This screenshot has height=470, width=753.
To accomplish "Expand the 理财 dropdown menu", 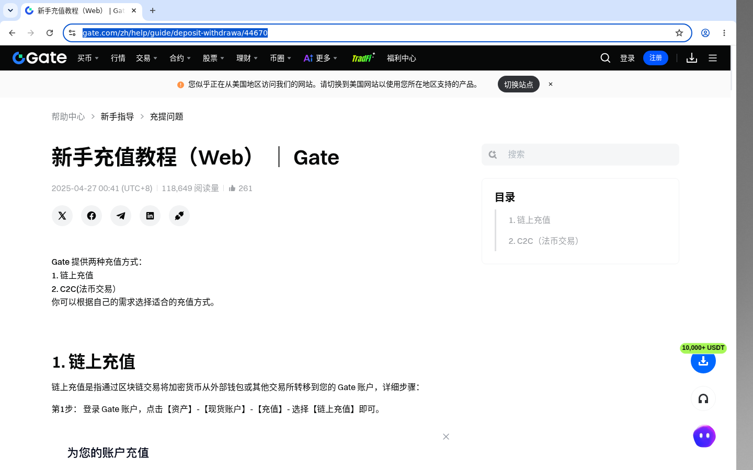I will point(247,58).
